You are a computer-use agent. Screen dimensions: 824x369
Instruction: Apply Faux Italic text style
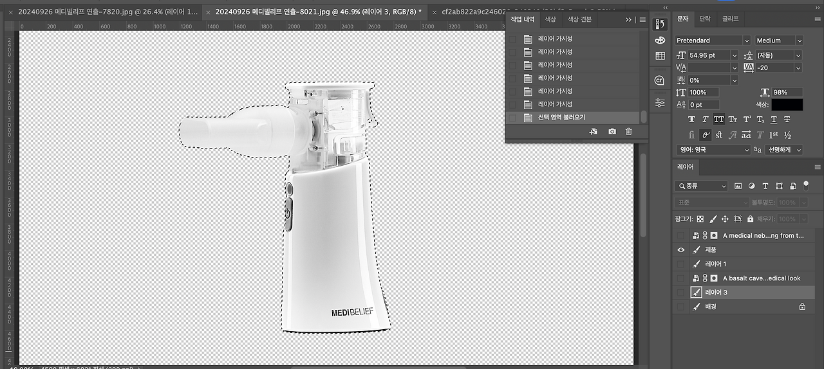click(x=705, y=119)
